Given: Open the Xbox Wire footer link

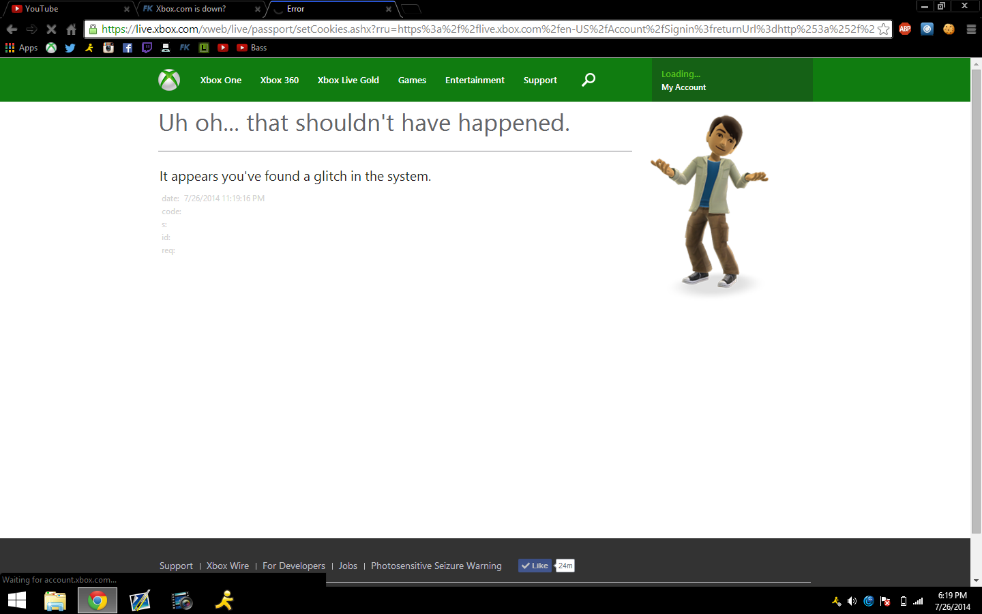Looking at the screenshot, I should [x=228, y=566].
